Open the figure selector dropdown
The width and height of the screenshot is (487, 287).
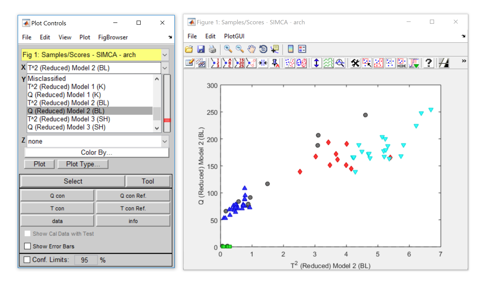tap(165, 55)
